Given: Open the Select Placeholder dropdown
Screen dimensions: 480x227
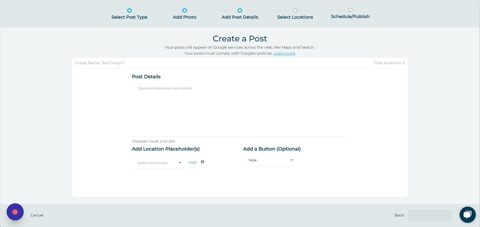Looking at the screenshot, I should tap(159, 163).
